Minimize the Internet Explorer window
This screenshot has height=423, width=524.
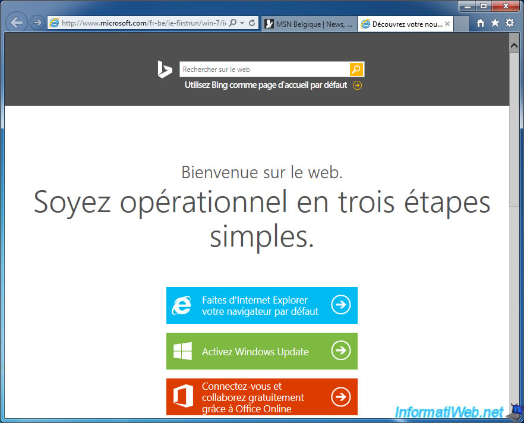coord(468,7)
